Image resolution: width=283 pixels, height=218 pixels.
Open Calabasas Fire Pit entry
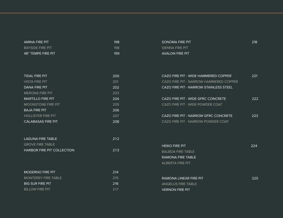[41, 122]
